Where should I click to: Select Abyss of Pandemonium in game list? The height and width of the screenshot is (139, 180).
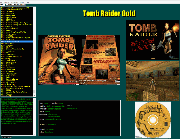[x=17, y=10]
